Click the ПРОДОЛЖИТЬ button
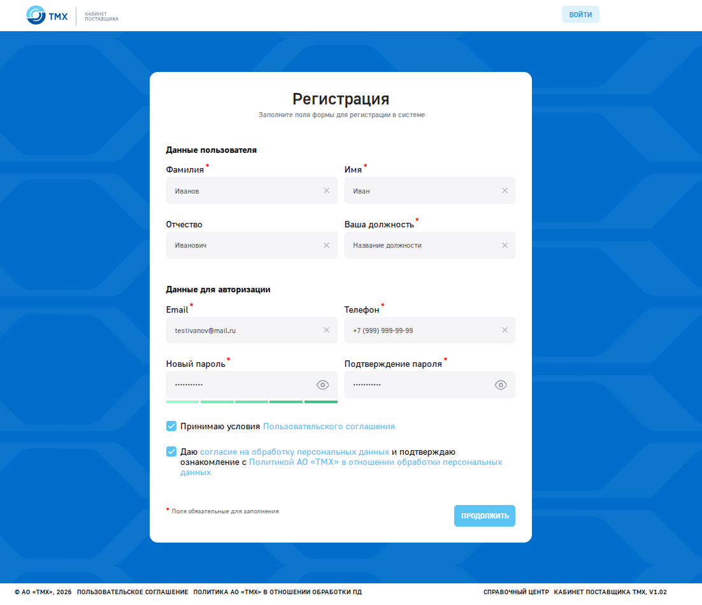The height and width of the screenshot is (605, 702). pos(484,516)
